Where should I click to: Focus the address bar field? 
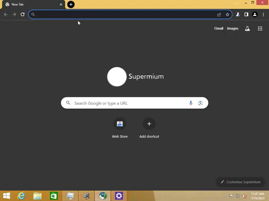point(130,15)
